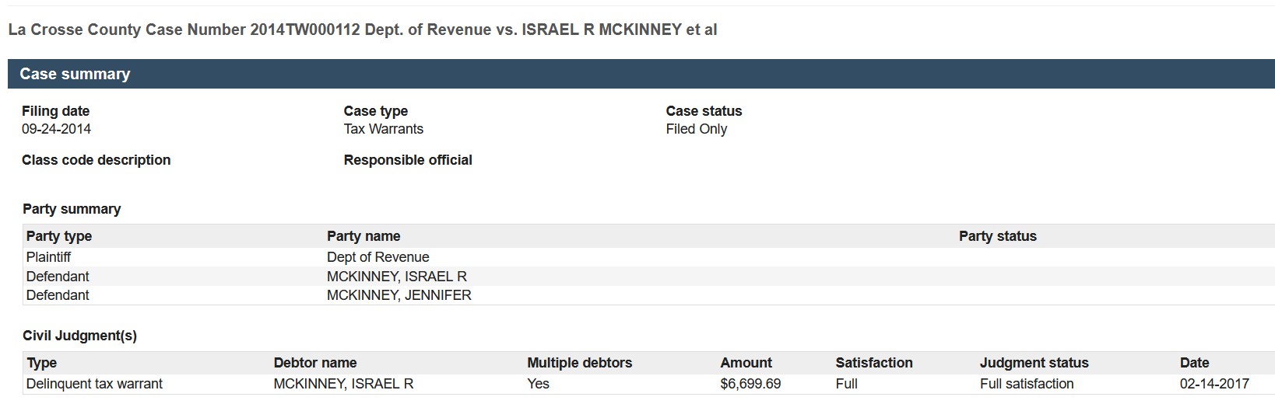Click the Class code description label
This screenshot has width=1275, height=418.
[x=97, y=160]
